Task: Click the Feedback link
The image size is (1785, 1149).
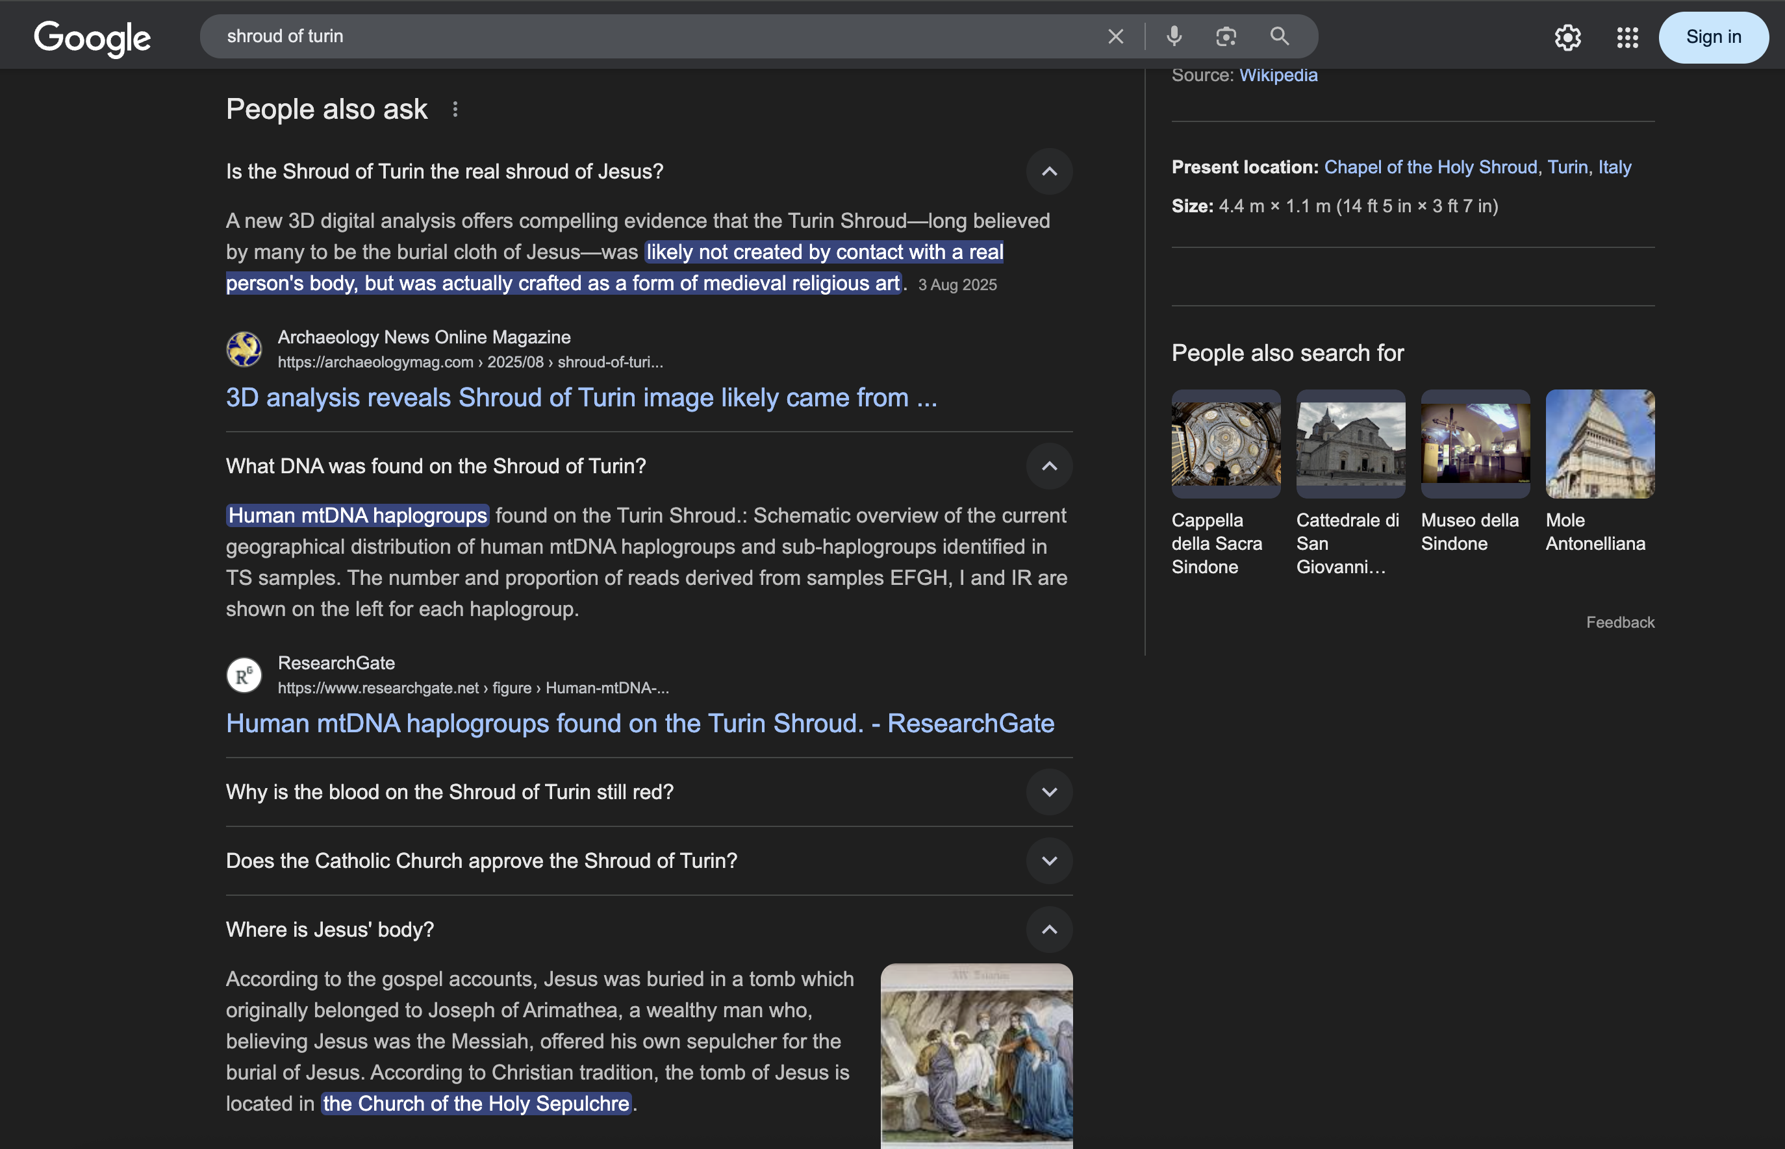Action: point(1620,623)
